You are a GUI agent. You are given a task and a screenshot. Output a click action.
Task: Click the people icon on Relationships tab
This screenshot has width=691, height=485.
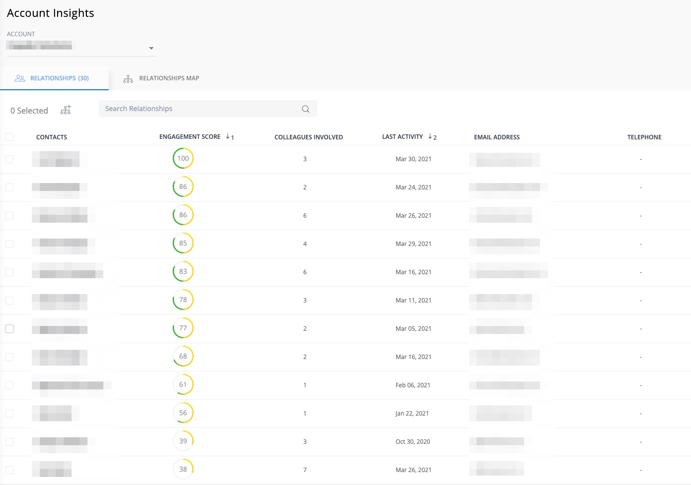(20, 78)
